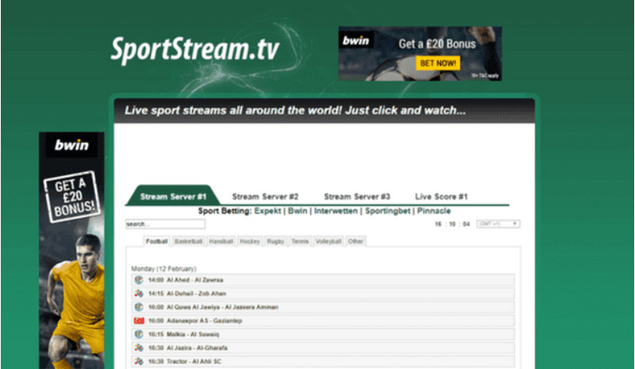Select the Rugby sport tab
Viewport: 635px width, 369px height.
(275, 242)
